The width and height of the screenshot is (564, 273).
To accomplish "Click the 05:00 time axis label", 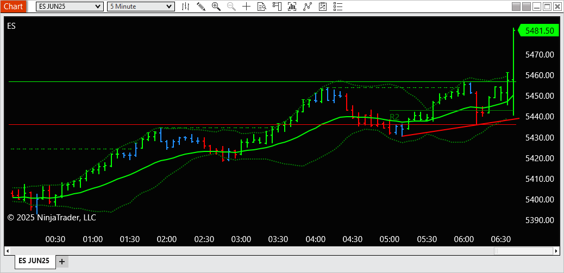I will [x=390, y=239].
